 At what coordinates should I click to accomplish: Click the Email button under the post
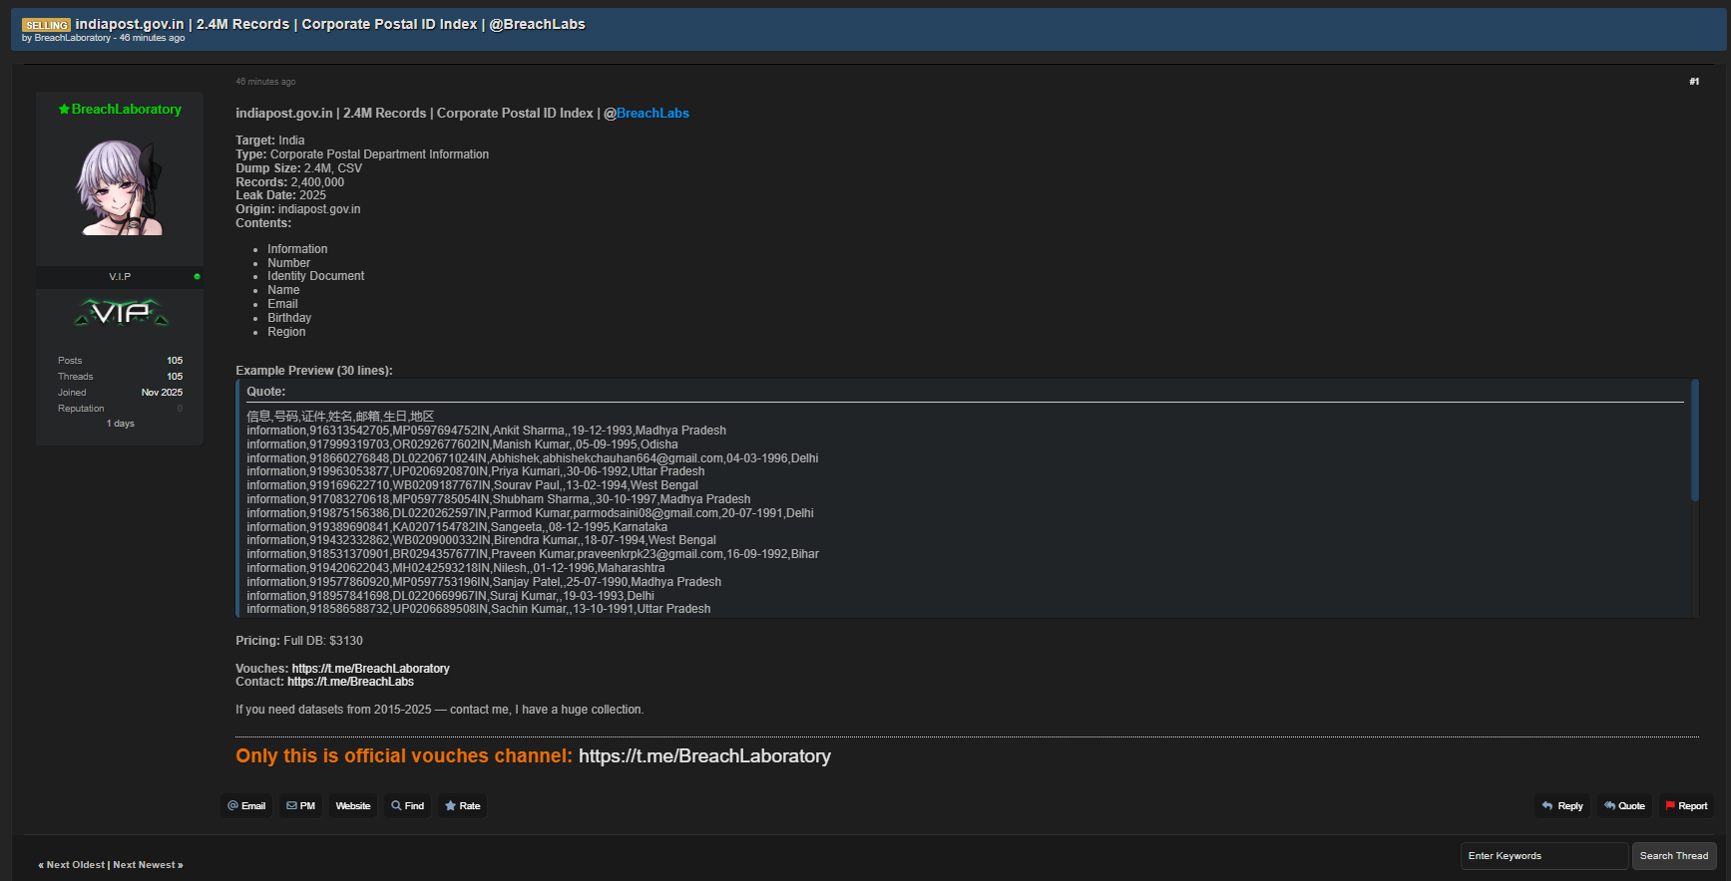(246, 806)
